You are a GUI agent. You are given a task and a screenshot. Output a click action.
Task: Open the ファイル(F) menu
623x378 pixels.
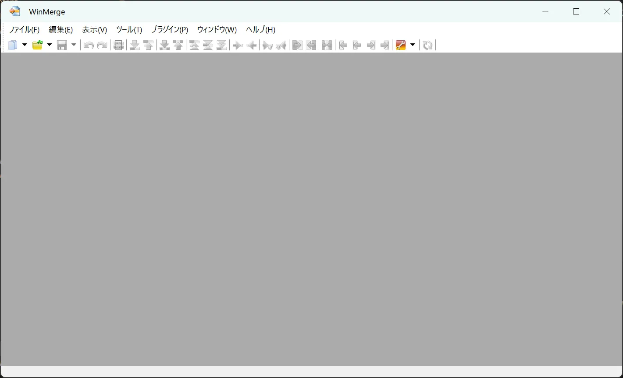[24, 29]
